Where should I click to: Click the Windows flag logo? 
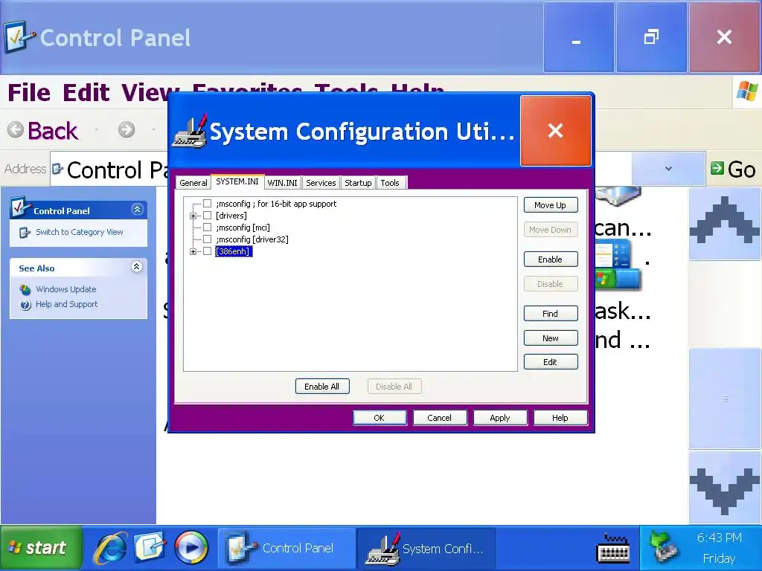point(747,91)
